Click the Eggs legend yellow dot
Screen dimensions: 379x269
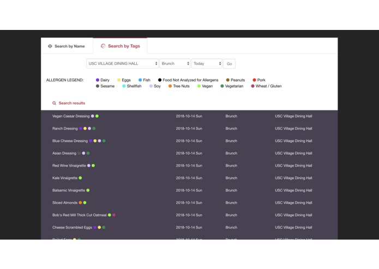[x=119, y=80]
